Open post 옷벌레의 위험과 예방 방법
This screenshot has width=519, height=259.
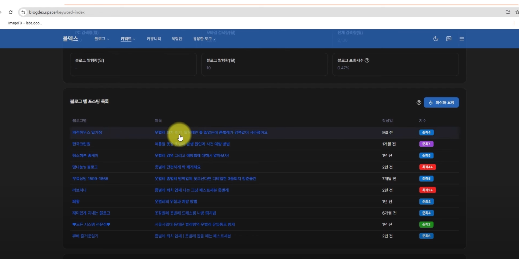click(176, 202)
